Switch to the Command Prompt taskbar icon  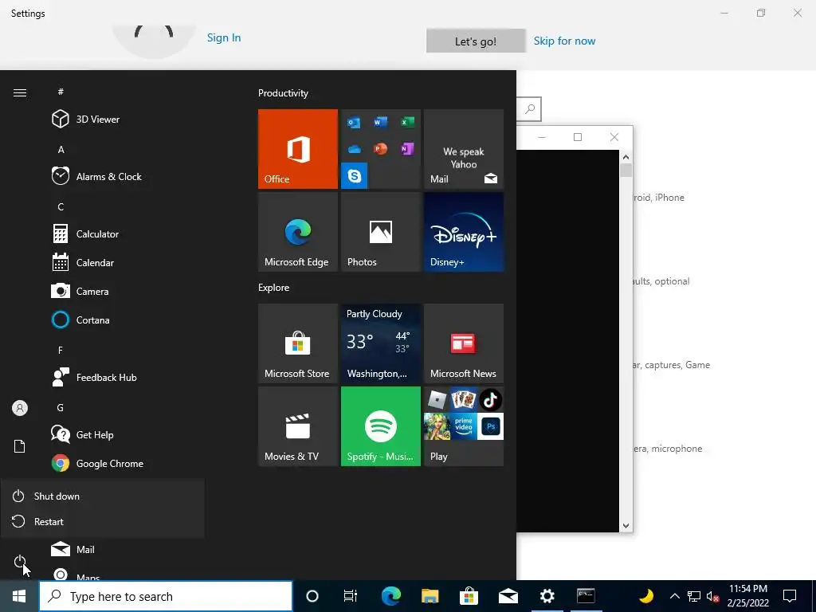(x=586, y=596)
